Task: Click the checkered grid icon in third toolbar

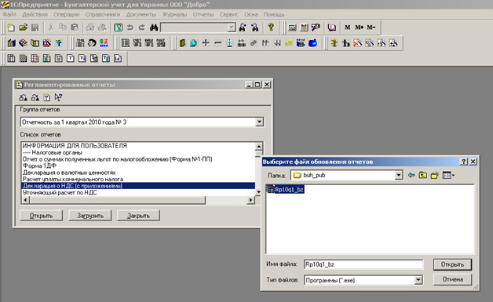Action: (23, 58)
